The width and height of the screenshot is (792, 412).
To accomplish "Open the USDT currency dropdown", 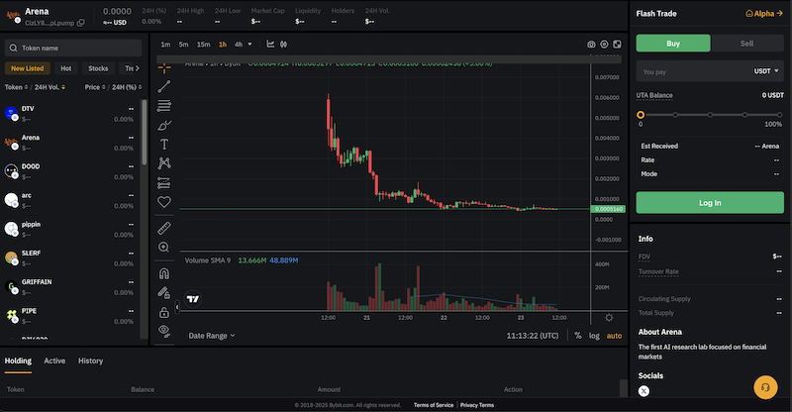I will [x=766, y=71].
